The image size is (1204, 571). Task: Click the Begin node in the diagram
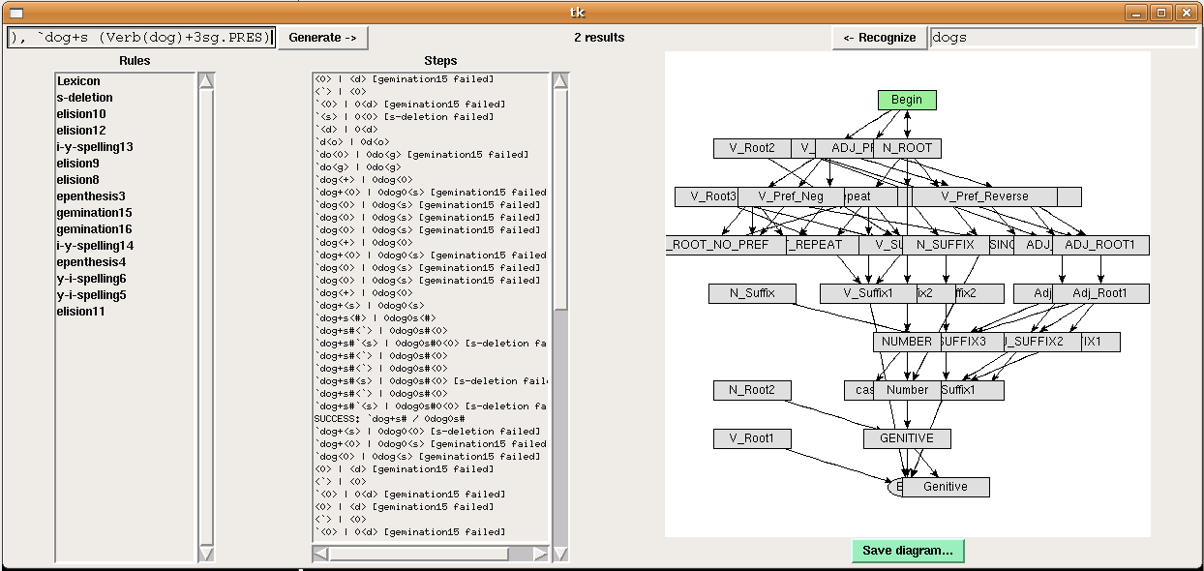[x=907, y=100]
